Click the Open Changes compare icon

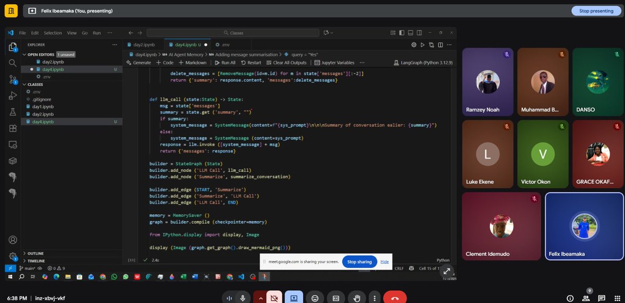(431, 45)
